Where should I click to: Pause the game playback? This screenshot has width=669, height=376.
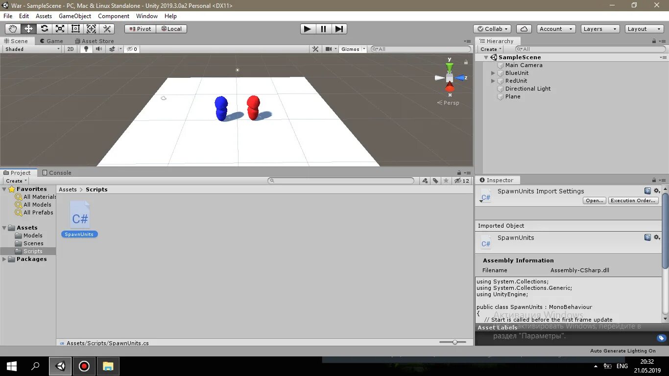[323, 29]
